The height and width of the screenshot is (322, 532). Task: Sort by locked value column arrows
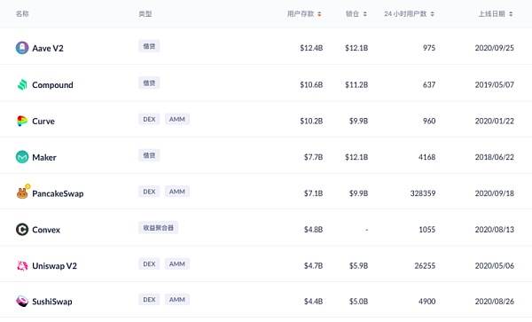[365, 14]
